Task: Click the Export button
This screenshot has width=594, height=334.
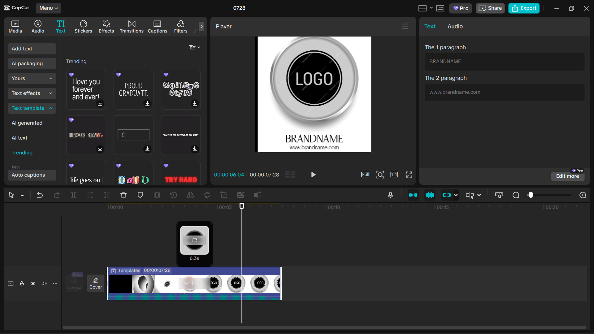Action: (x=524, y=8)
